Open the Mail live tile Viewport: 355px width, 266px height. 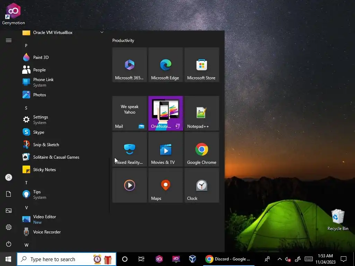click(130, 113)
